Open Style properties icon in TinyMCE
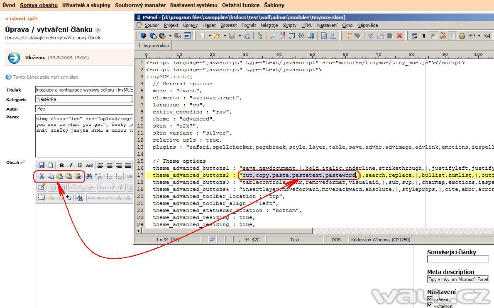 (80, 197)
